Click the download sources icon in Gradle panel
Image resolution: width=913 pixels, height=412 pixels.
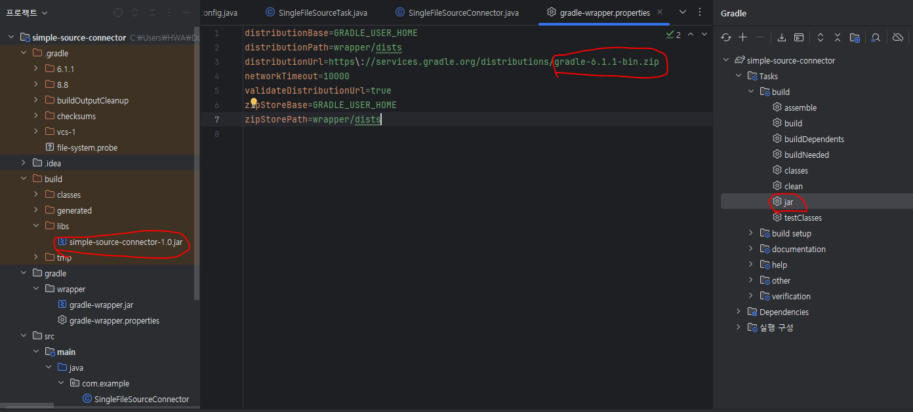point(782,37)
